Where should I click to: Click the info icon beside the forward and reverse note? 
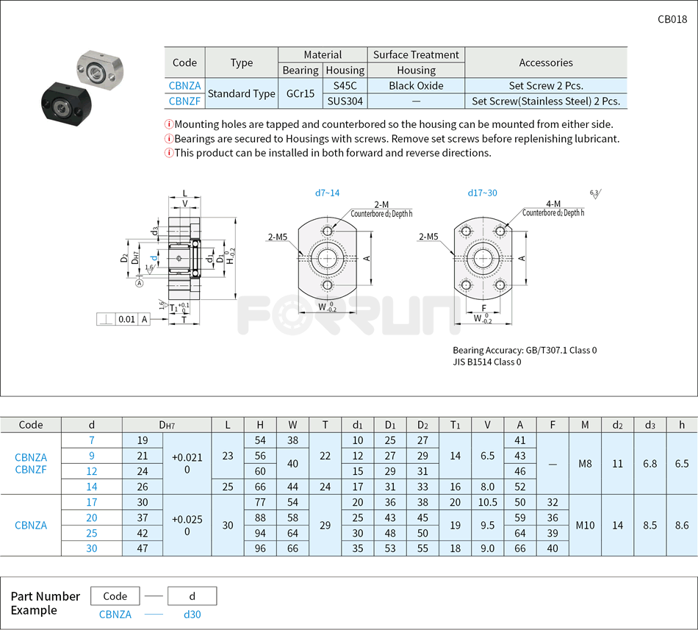coord(169,153)
